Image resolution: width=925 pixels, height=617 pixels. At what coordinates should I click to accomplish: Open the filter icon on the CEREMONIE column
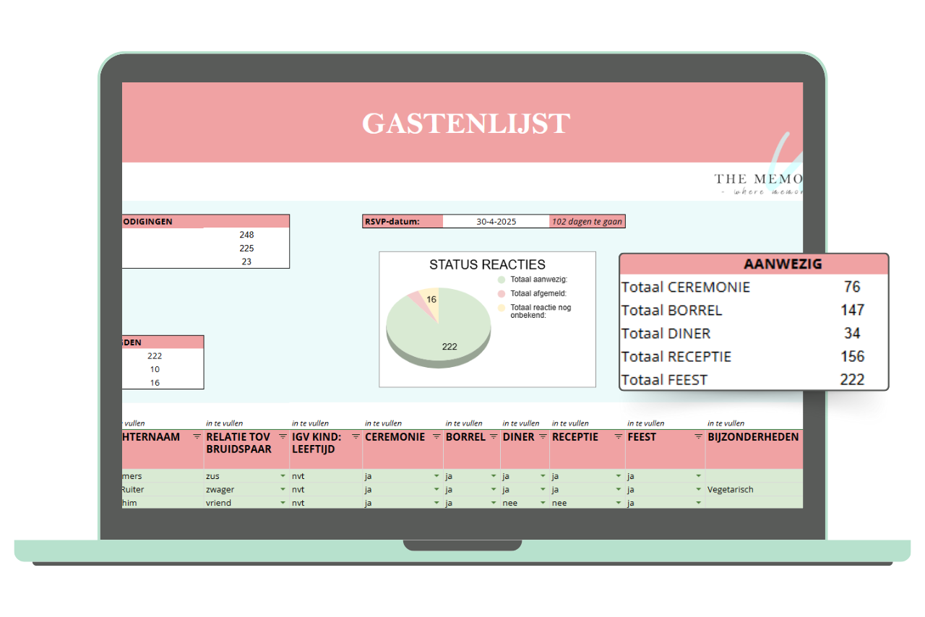pyautogui.click(x=436, y=437)
